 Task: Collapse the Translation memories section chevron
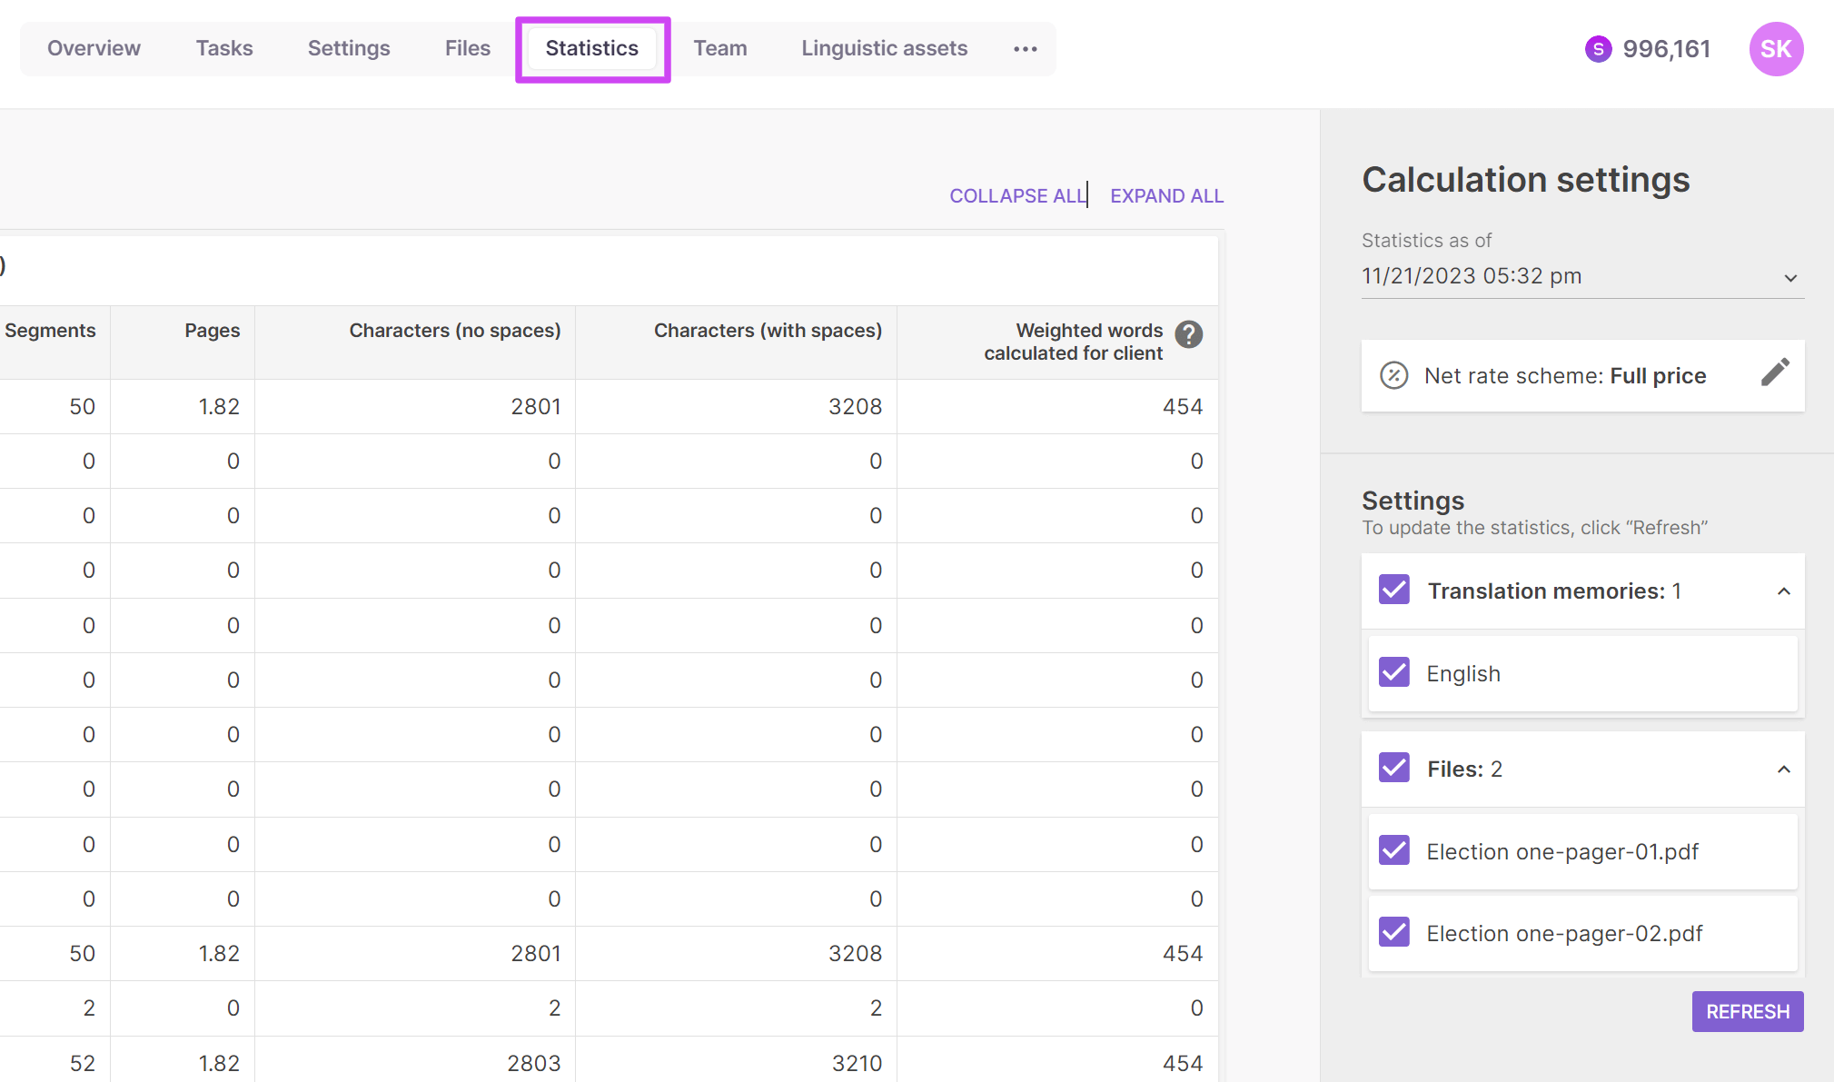click(1783, 591)
